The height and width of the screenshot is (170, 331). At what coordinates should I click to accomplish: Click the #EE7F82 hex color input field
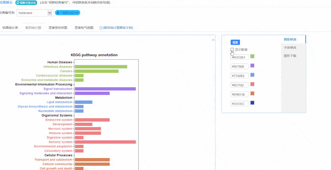pyautogui.click(x=239, y=85)
